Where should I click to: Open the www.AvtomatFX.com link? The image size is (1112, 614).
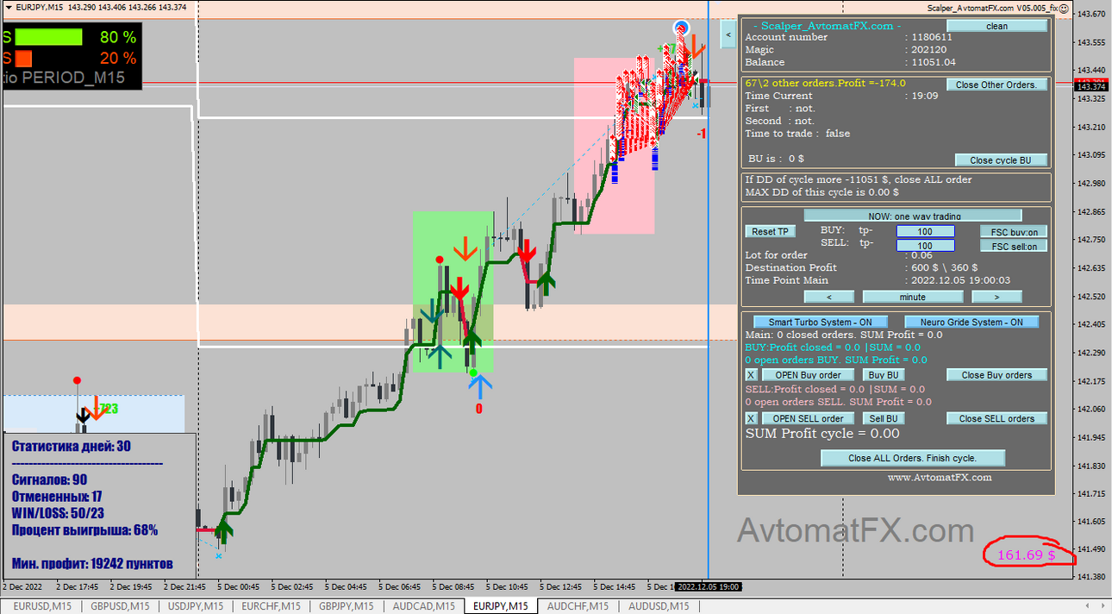tap(940, 477)
